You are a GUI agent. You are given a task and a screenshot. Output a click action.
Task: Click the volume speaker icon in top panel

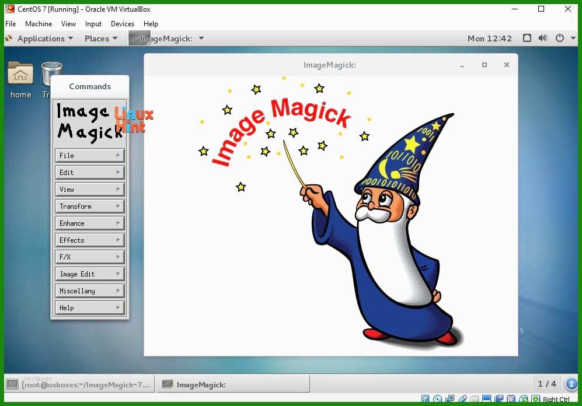543,38
